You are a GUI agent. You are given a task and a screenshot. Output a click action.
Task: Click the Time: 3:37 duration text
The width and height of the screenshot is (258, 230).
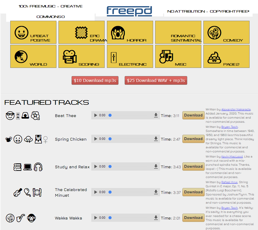171,193
